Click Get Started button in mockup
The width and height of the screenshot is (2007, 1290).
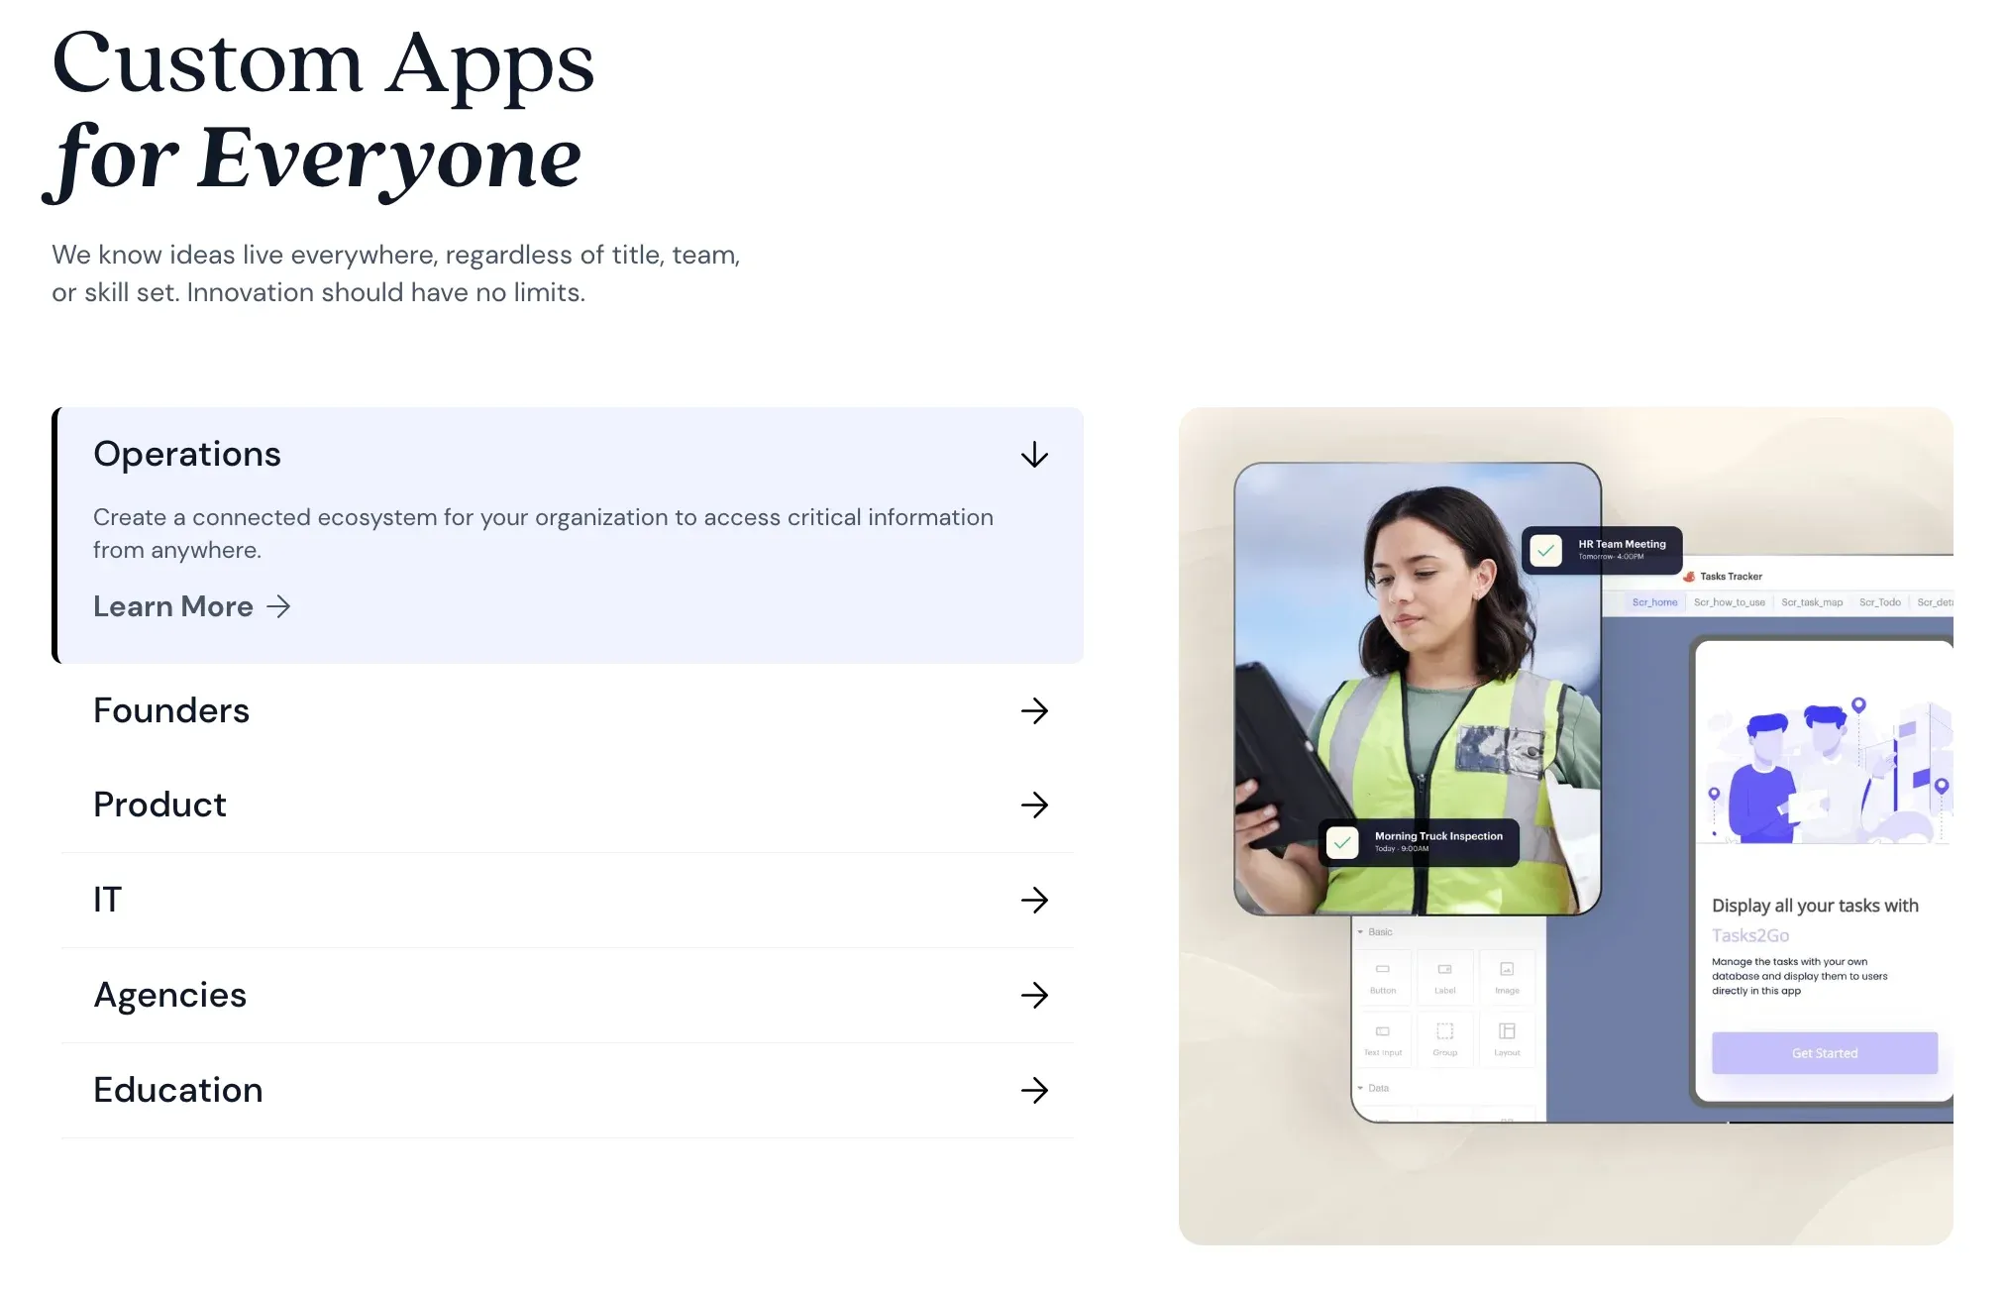pyautogui.click(x=1824, y=1053)
